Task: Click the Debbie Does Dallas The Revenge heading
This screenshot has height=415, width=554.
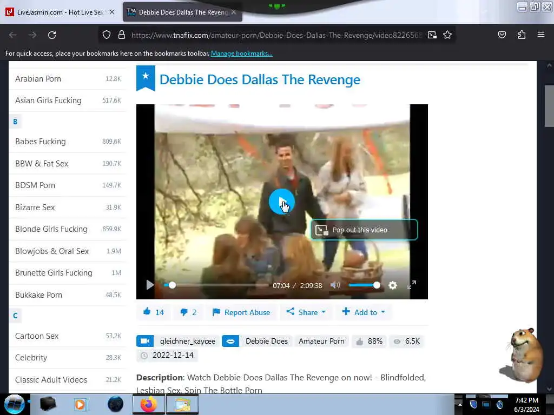Action: (260, 79)
